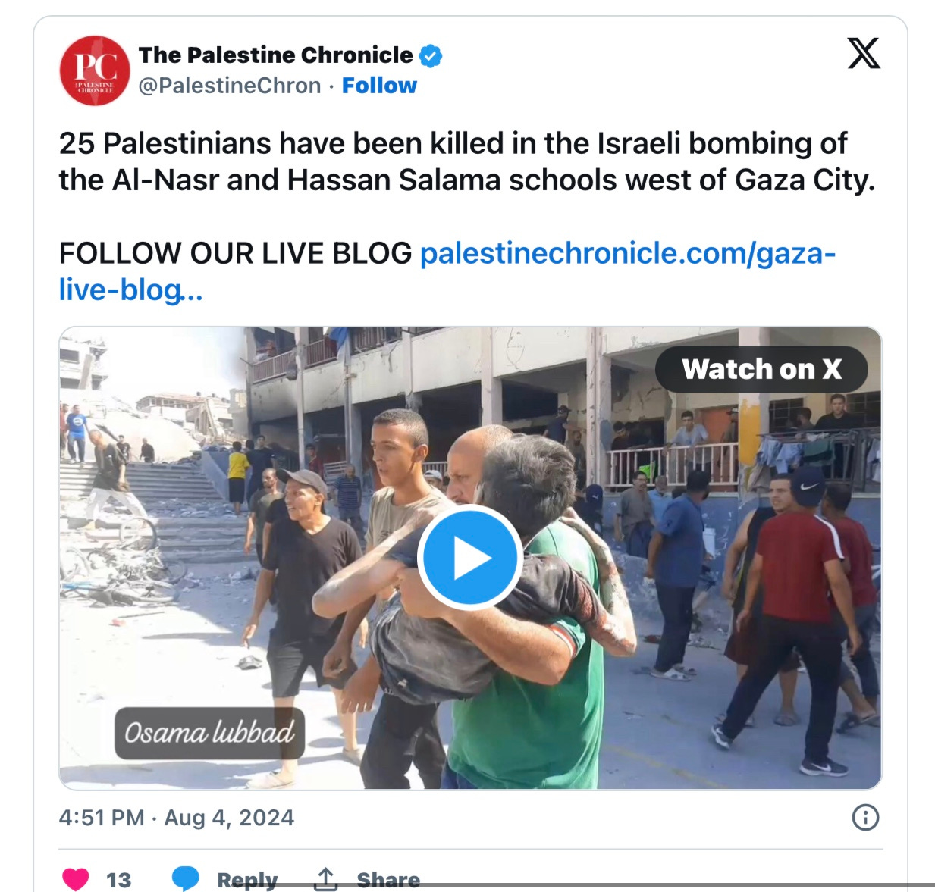Open the palestinechronicle.com live blog link
The width and height of the screenshot is (935, 892).
[x=447, y=271]
